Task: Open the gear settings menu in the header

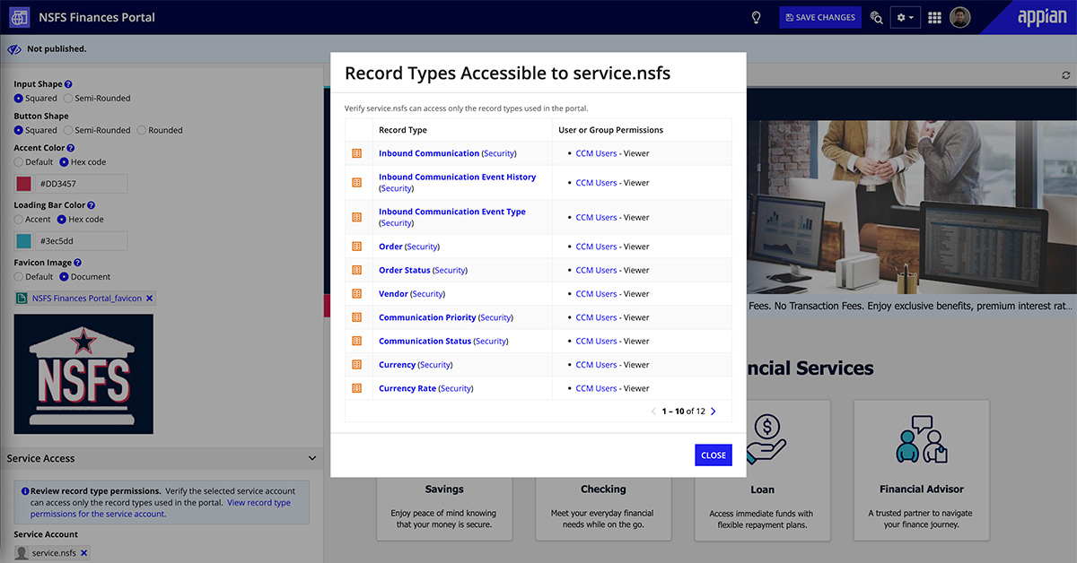Action: coord(905,17)
